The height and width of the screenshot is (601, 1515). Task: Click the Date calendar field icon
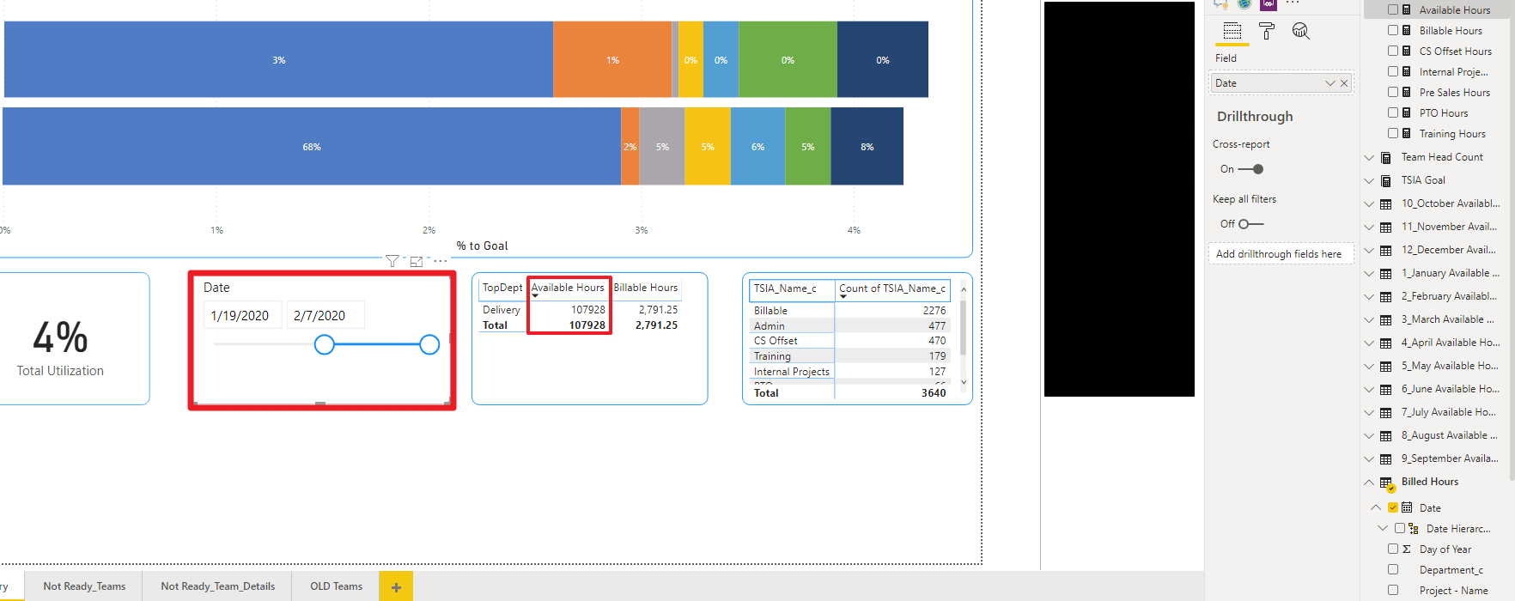(1407, 507)
